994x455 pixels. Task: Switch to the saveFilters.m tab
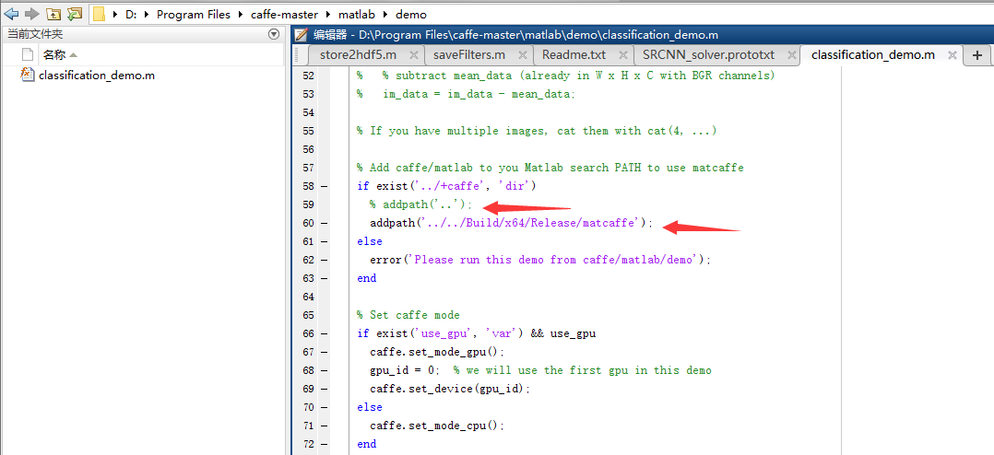(469, 55)
